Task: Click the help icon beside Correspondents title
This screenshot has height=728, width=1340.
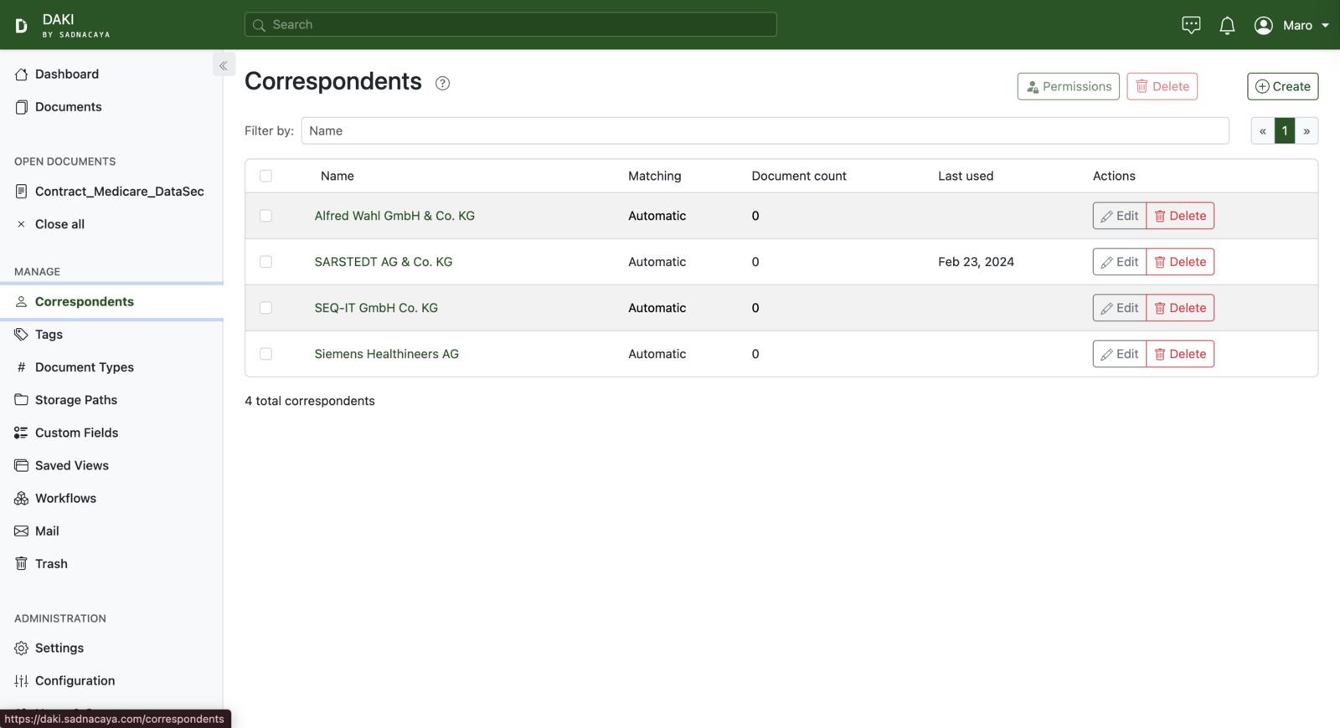Action: (442, 83)
